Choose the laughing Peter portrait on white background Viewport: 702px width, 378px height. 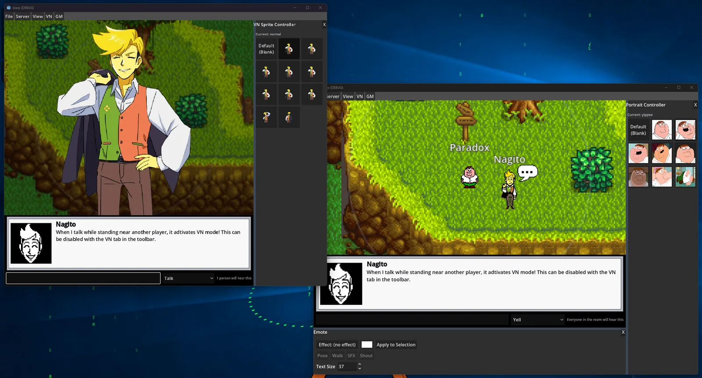tap(685, 130)
